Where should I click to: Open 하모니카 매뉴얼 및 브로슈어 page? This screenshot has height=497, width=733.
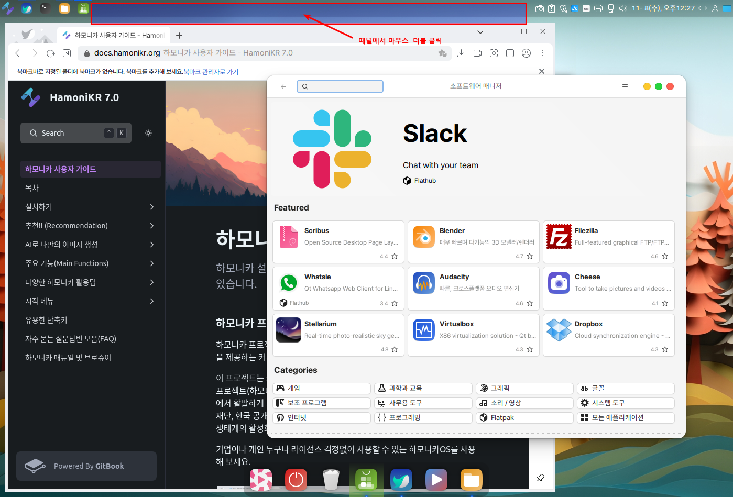91,358
